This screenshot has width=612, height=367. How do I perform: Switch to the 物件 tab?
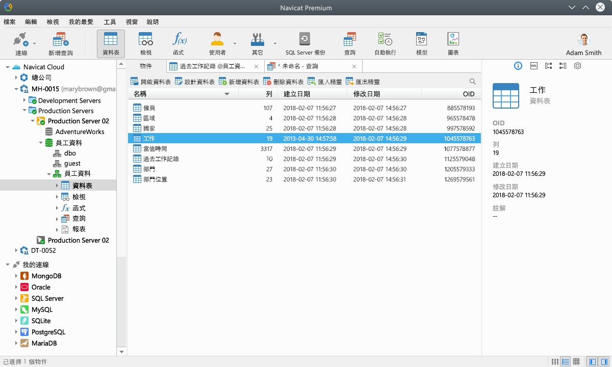pos(146,66)
